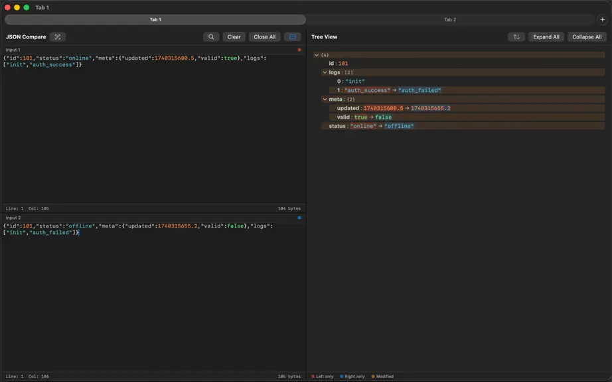Click the Right only legend item
612x382 pixels.
pos(352,377)
